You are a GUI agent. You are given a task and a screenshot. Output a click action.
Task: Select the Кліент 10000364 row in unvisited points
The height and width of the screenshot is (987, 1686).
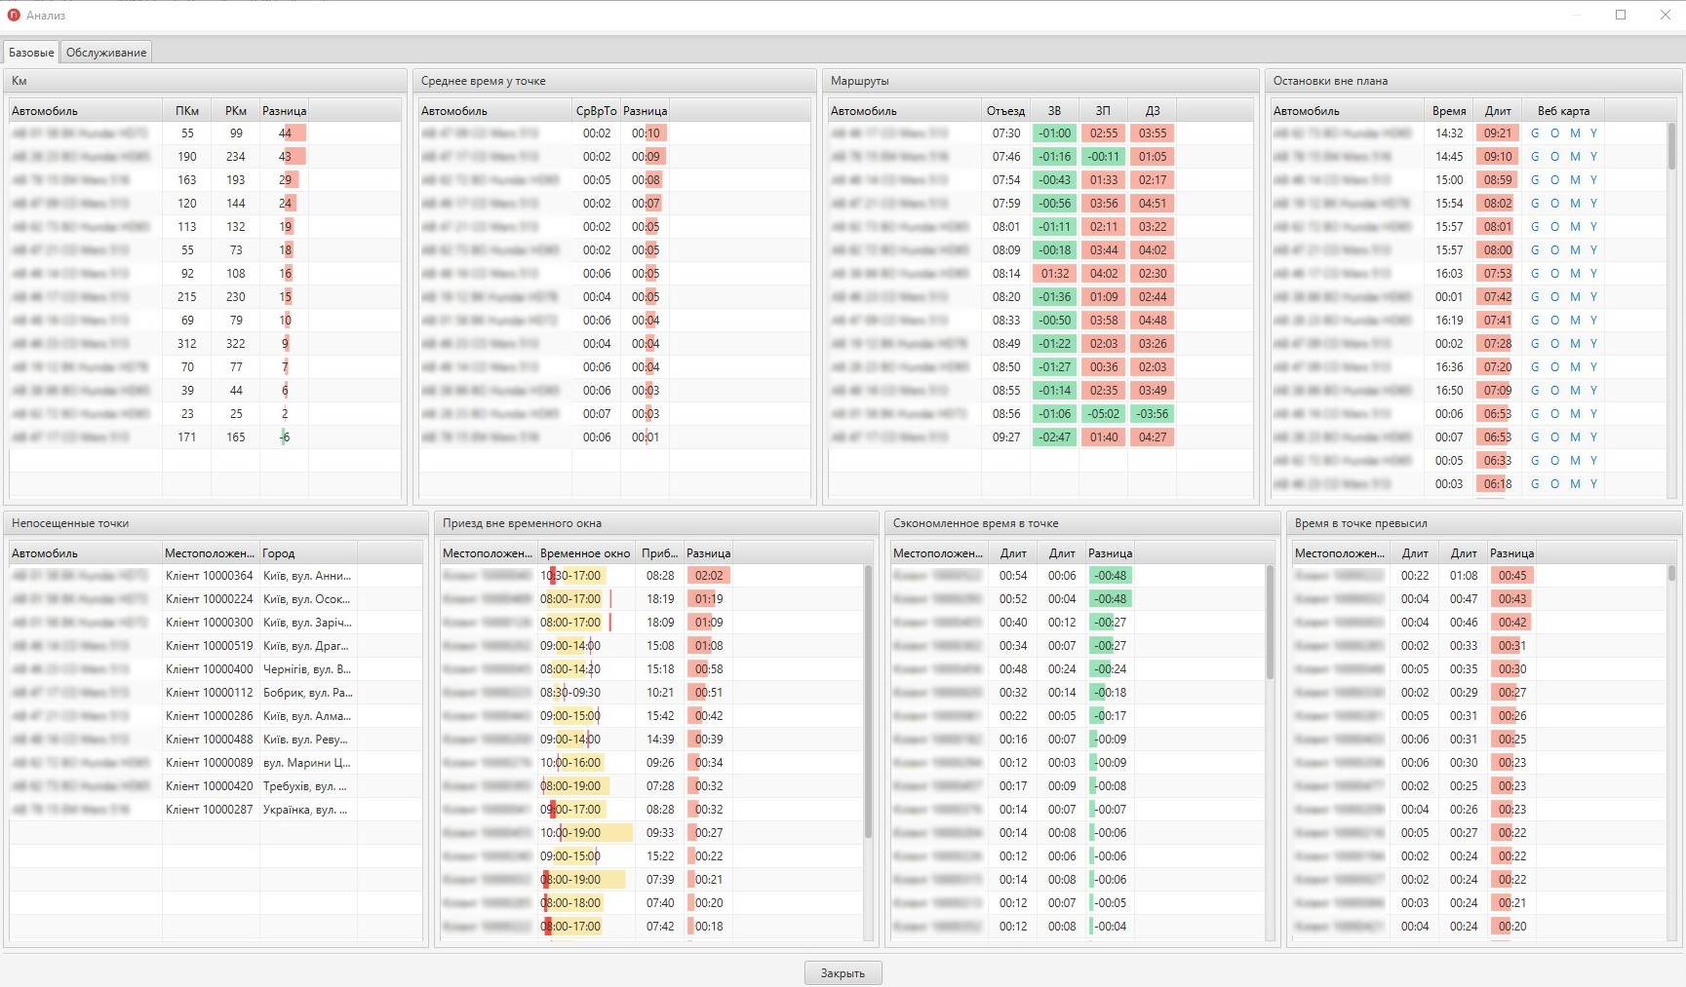[209, 576]
